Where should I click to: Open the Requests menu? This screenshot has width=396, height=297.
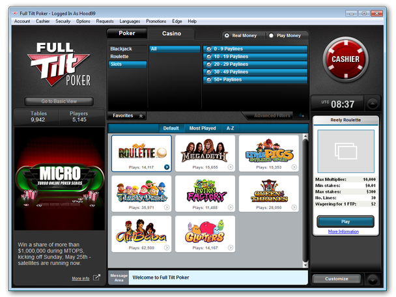[x=105, y=21]
